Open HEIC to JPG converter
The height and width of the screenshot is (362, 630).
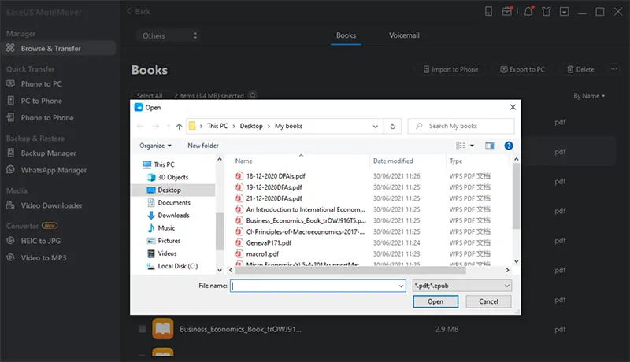click(x=40, y=240)
